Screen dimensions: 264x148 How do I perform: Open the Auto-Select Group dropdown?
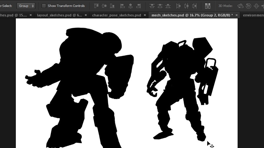click(x=26, y=6)
